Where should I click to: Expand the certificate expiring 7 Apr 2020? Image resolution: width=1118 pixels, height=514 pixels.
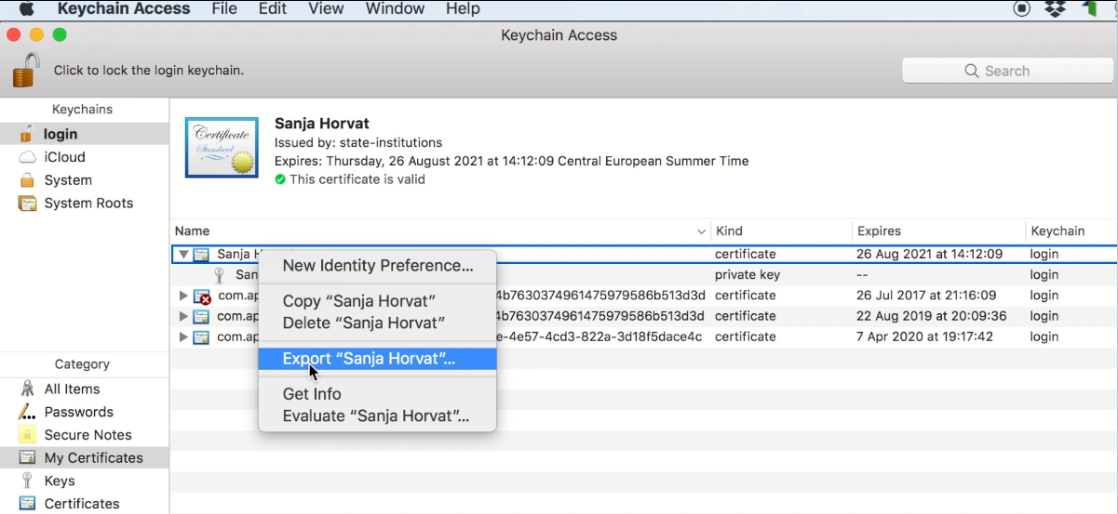pyautogui.click(x=183, y=336)
